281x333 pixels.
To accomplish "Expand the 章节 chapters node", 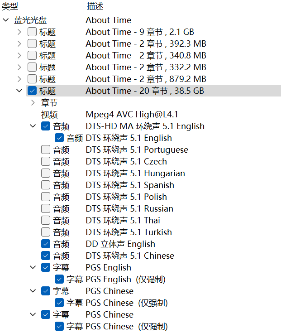I will [x=33, y=103].
